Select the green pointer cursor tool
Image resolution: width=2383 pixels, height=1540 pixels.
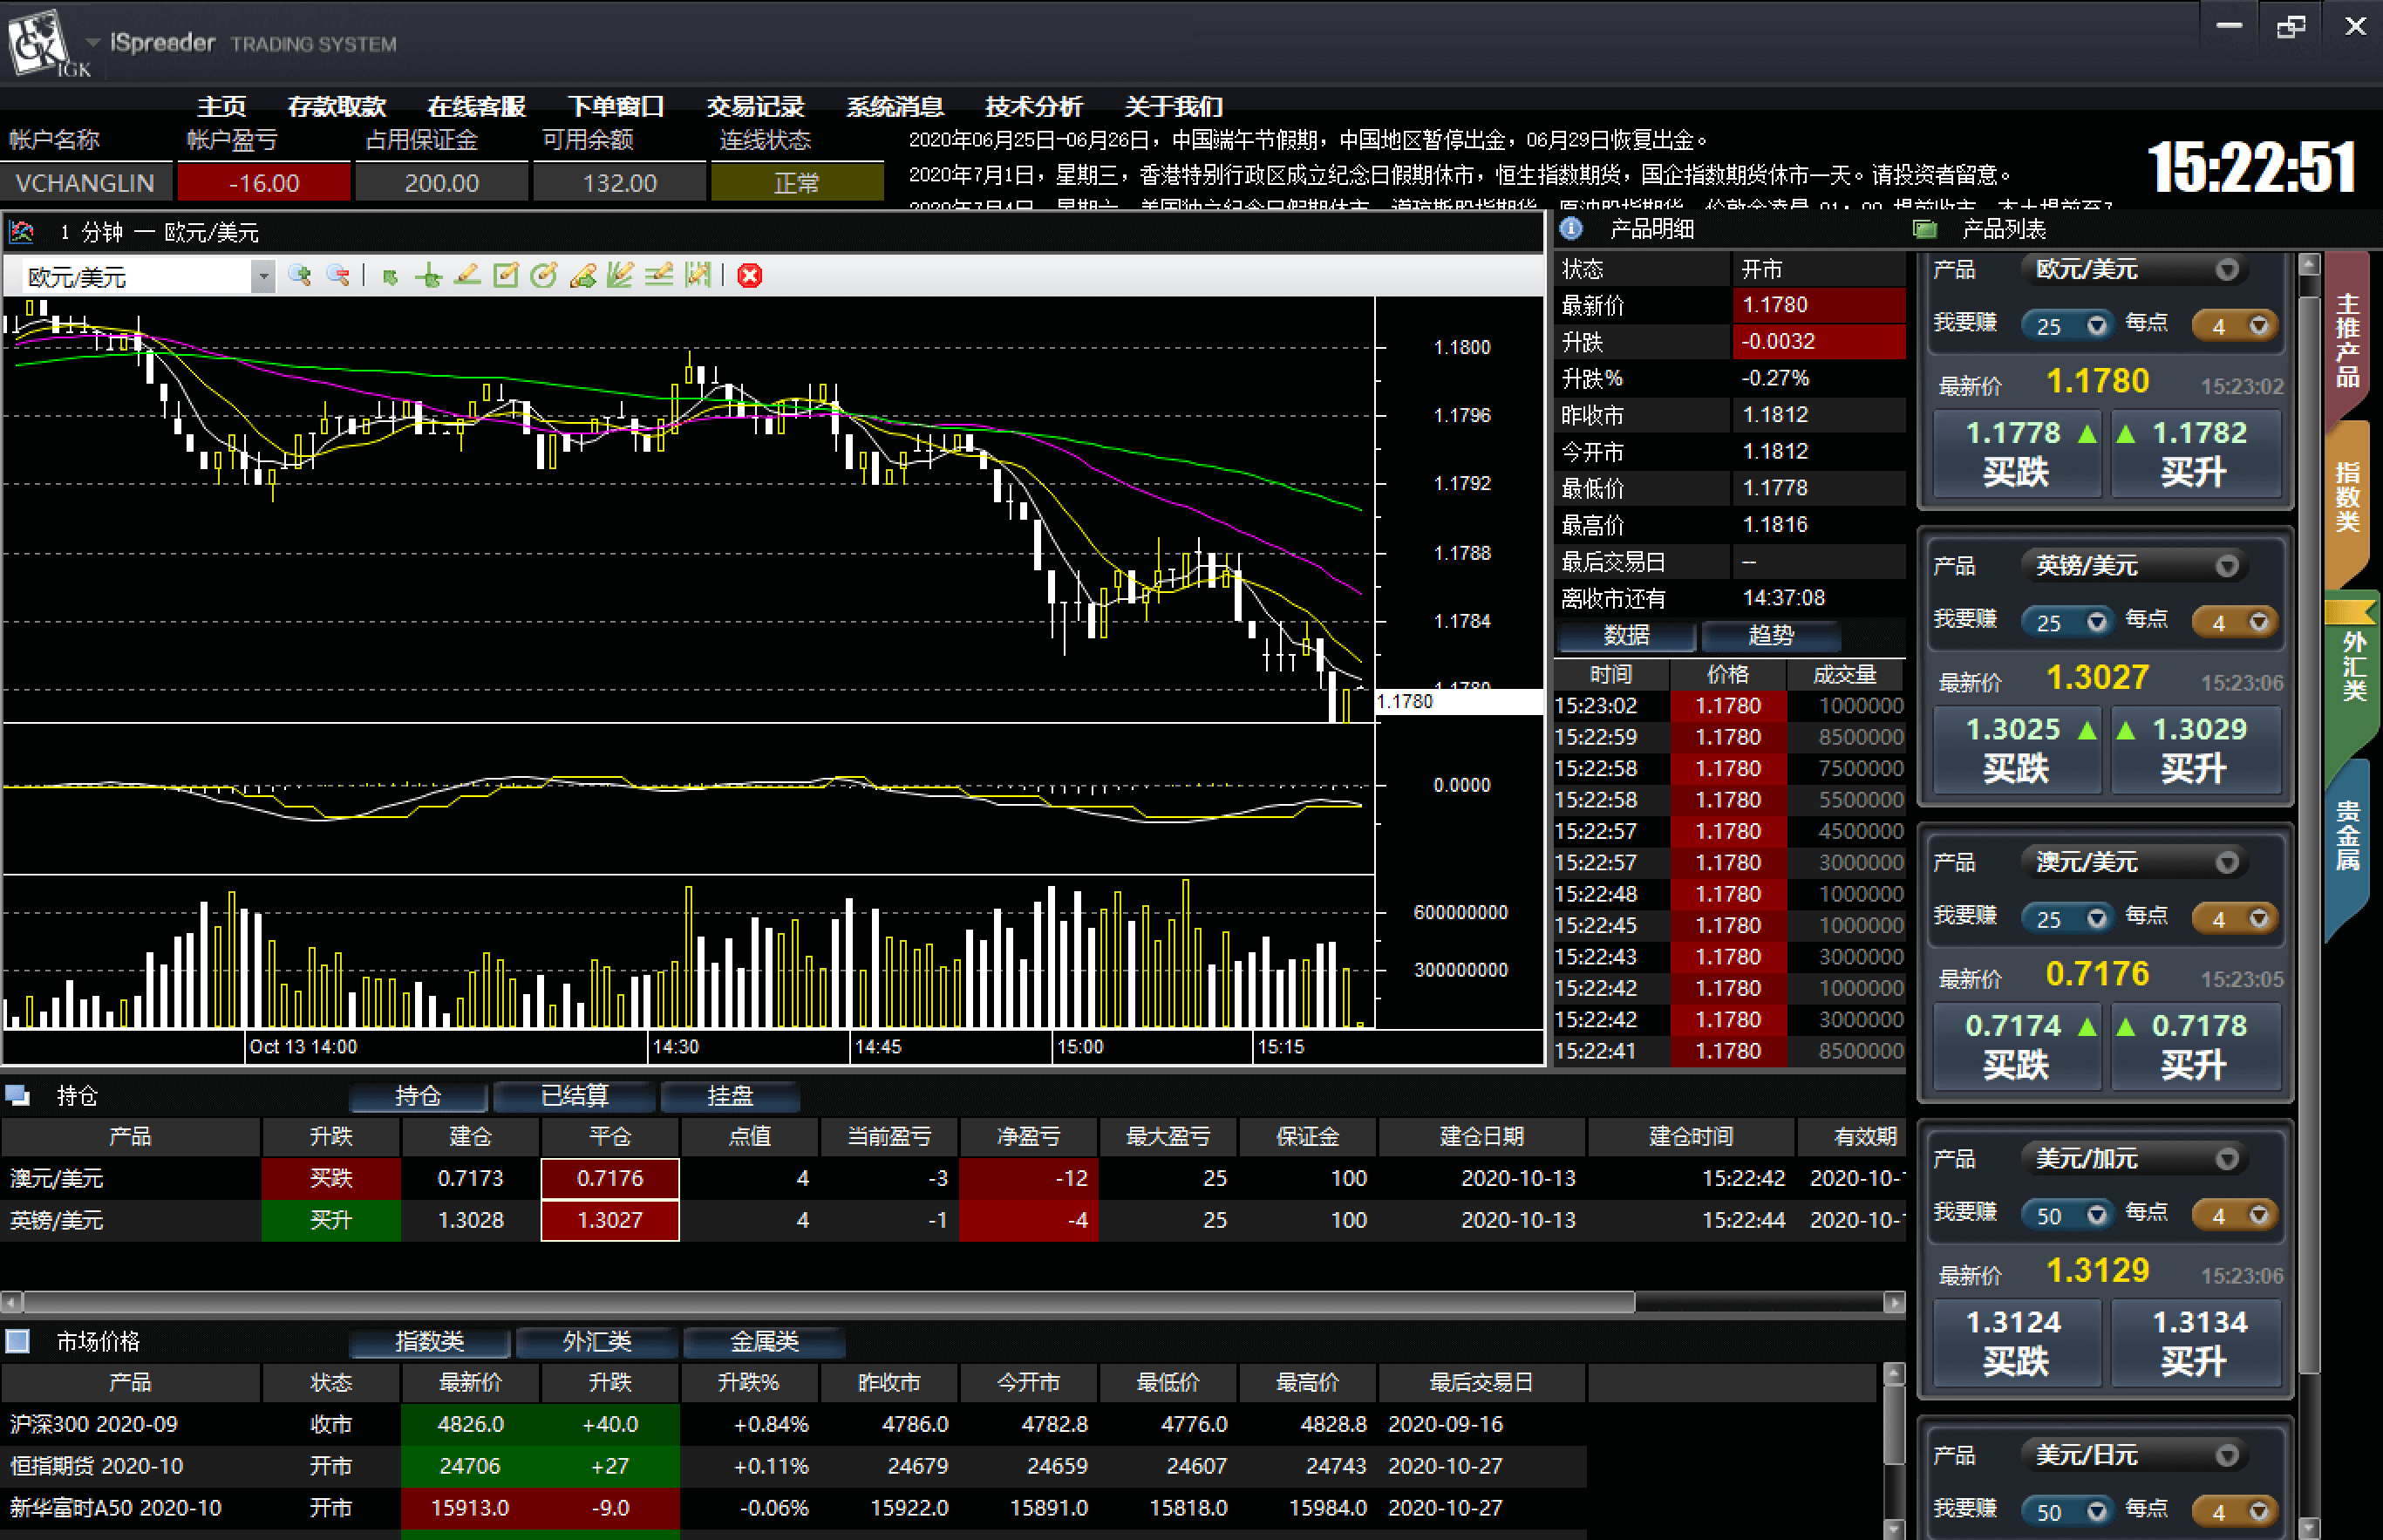(390, 276)
